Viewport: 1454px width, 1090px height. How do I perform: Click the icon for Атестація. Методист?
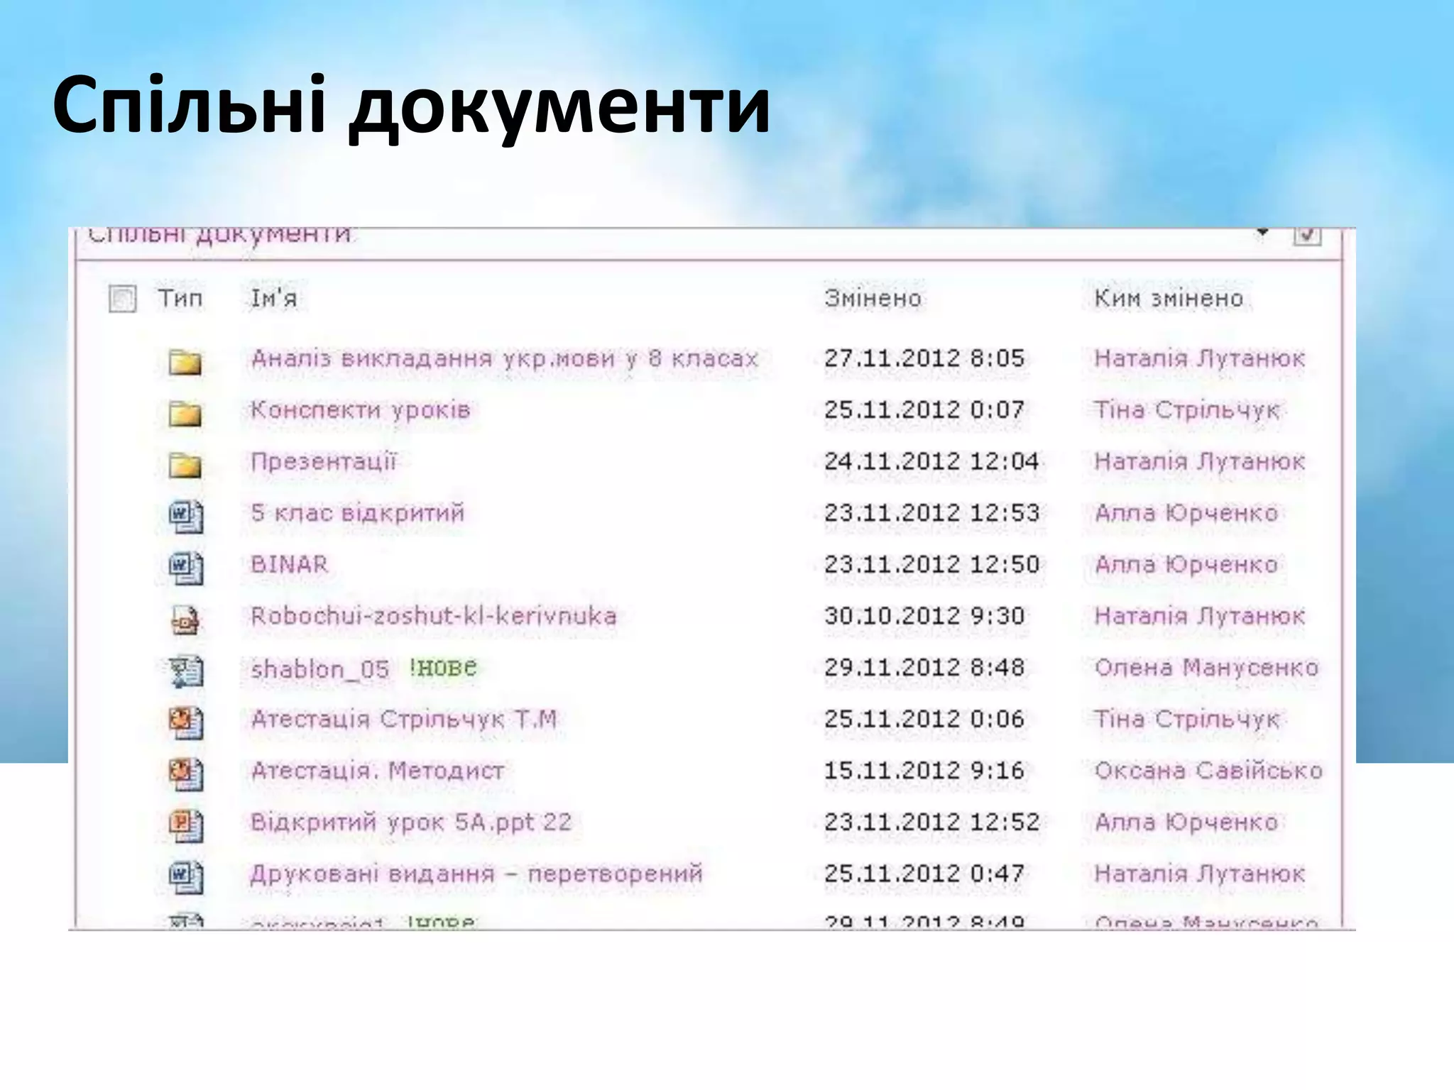click(x=186, y=774)
